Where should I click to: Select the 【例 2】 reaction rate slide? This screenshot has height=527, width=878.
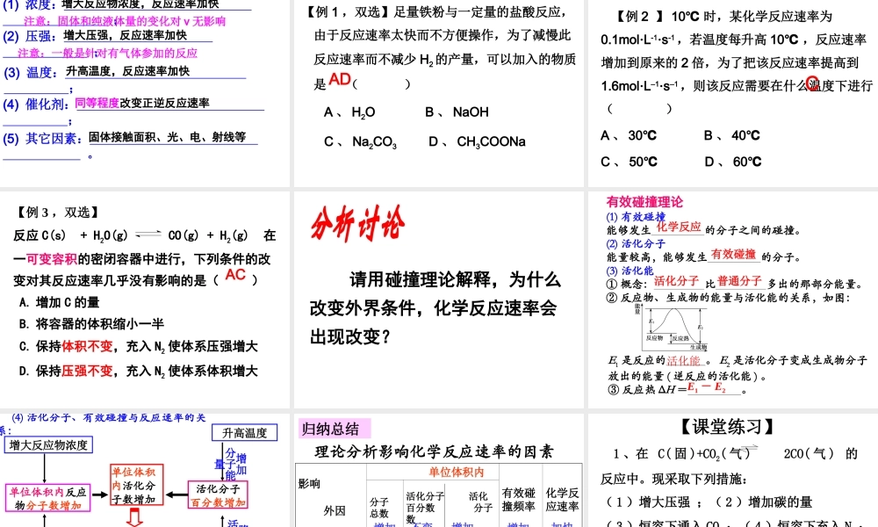tap(733, 93)
